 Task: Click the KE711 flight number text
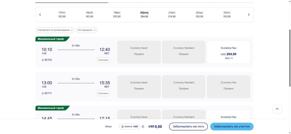click(x=48, y=93)
